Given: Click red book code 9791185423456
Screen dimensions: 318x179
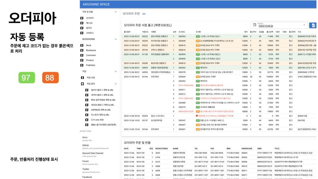Looking at the screenshot, I should click(x=186, y=85).
